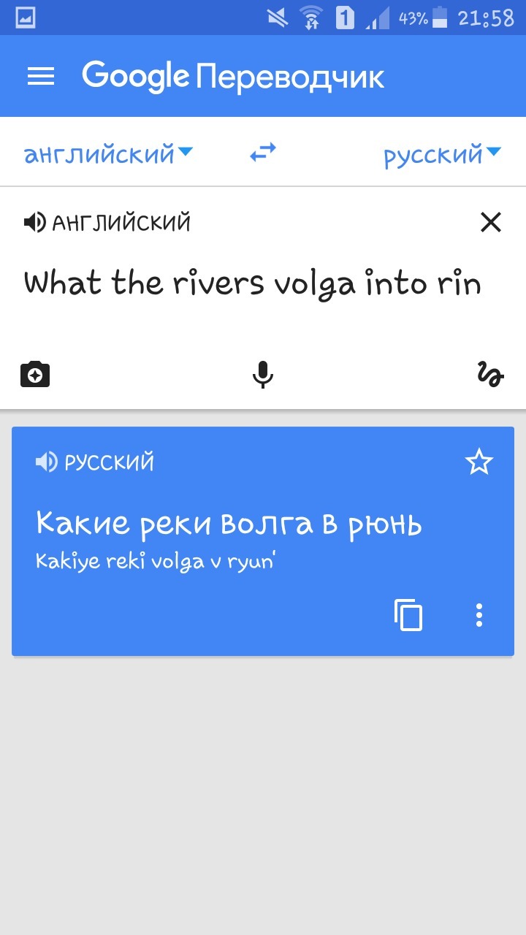The image size is (526, 935).
Task: Open more options for translation
Action: (x=479, y=615)
